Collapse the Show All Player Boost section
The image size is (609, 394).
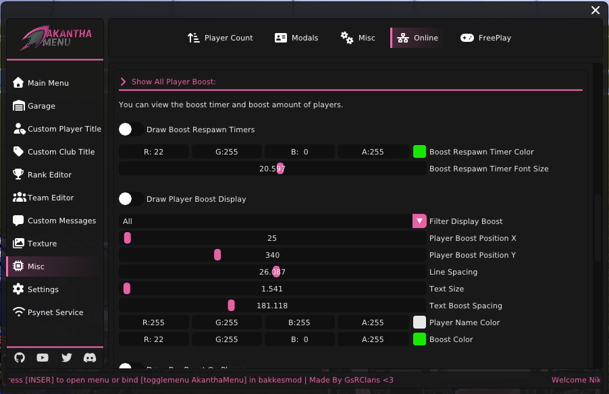coord(124,82)
